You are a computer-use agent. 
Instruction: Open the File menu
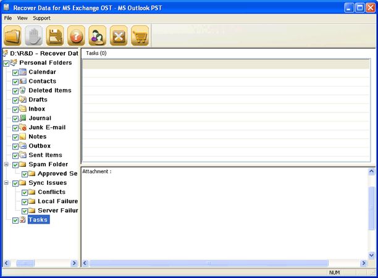coord(8,18)
